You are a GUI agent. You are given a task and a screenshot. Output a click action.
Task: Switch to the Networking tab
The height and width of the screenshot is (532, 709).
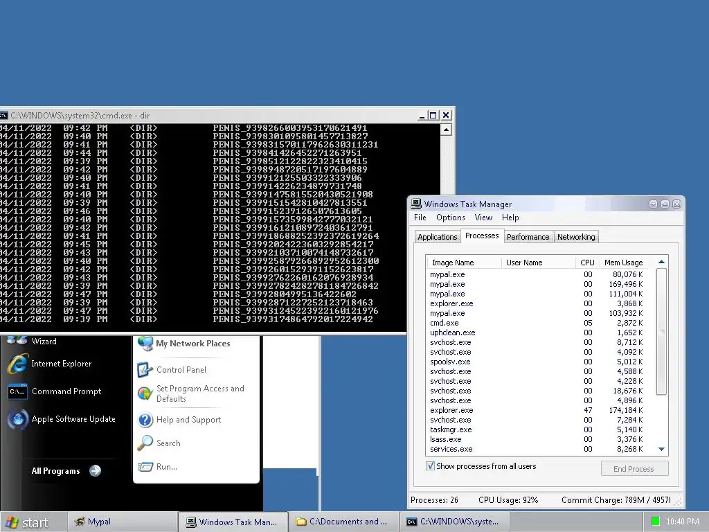576,237
